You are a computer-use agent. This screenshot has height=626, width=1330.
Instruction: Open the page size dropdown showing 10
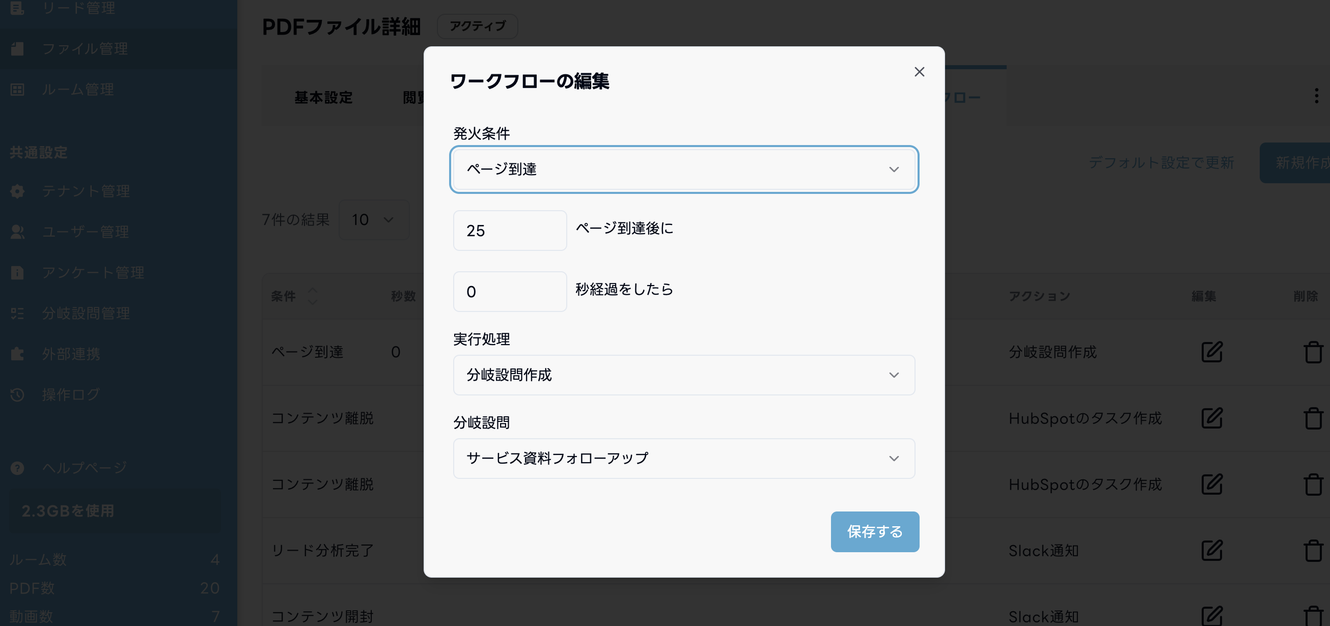click(373, 220)
